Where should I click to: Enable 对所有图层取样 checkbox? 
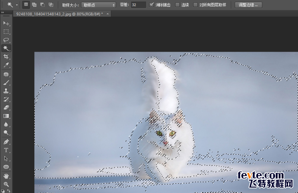click(195, 5)
